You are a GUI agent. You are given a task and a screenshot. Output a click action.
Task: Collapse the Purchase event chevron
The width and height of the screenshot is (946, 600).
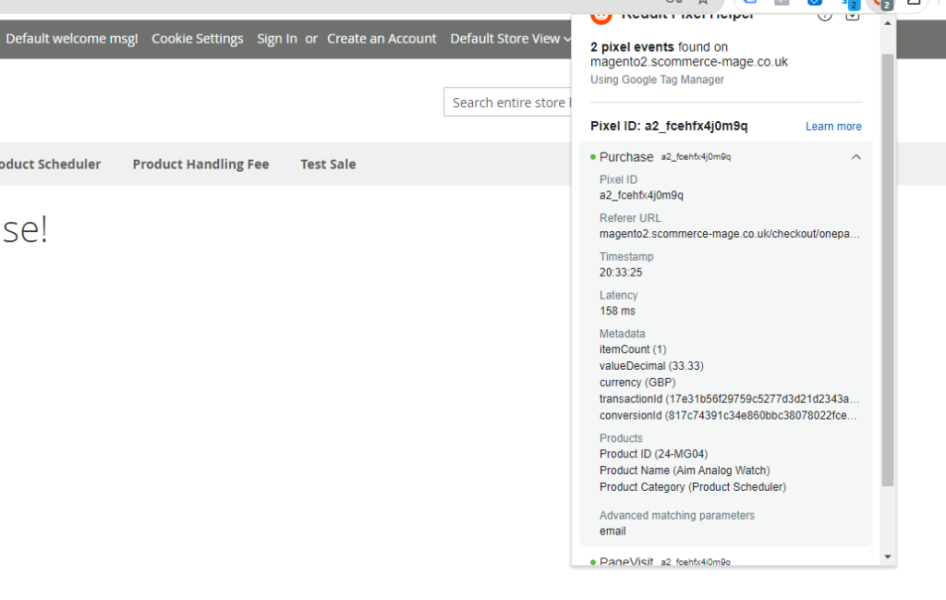pyautogui.click(x=855, y=157)
